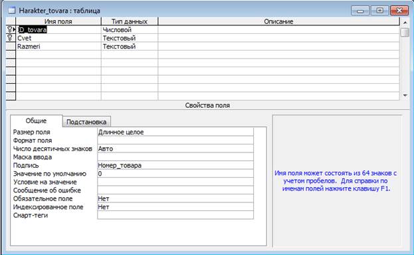Open Обязательное поле value Нет

[175, 198]
